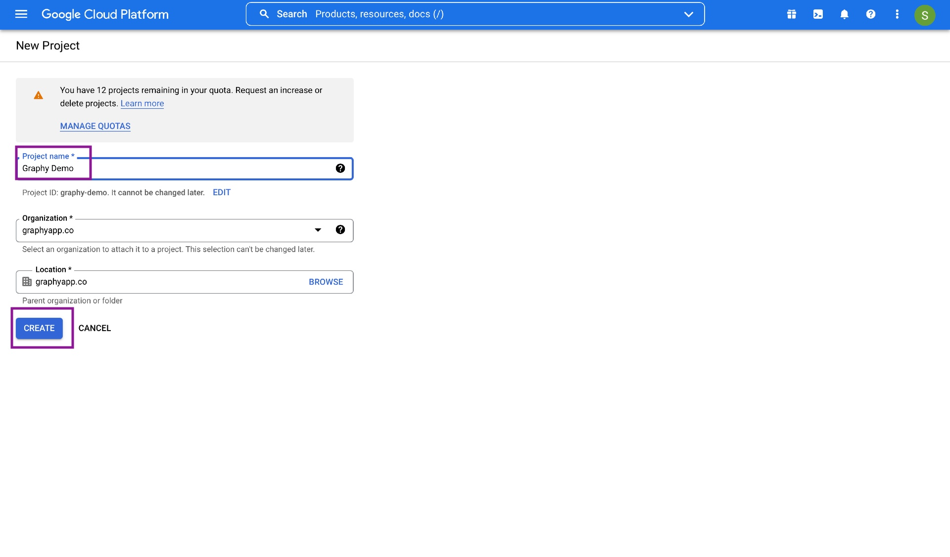Activate Cloud Shell terminal icon
This screenshot has width=950, height=557.
point(818,14)
